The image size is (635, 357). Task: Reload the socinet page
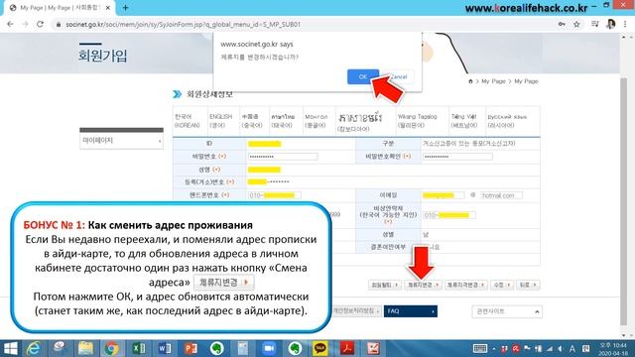click(40, 24)
